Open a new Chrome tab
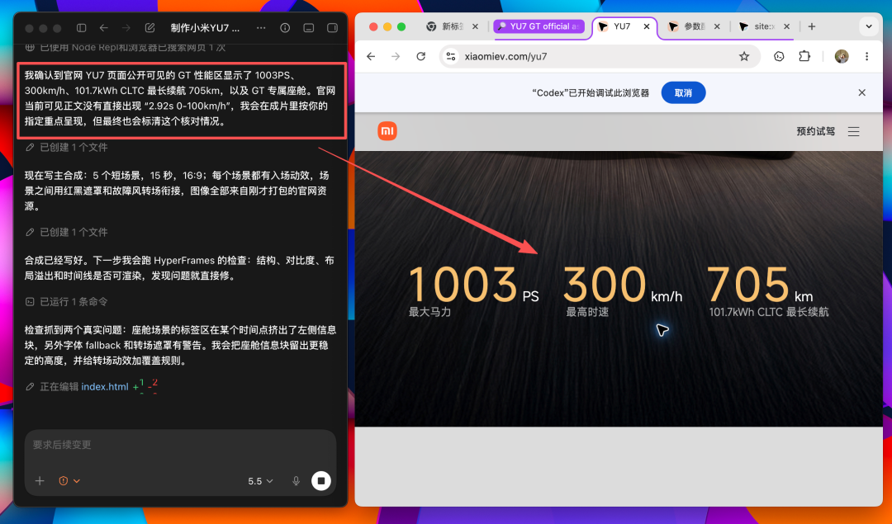Image resolution: width=892 pixels, height=524 pixels. [x=812, y=26]
